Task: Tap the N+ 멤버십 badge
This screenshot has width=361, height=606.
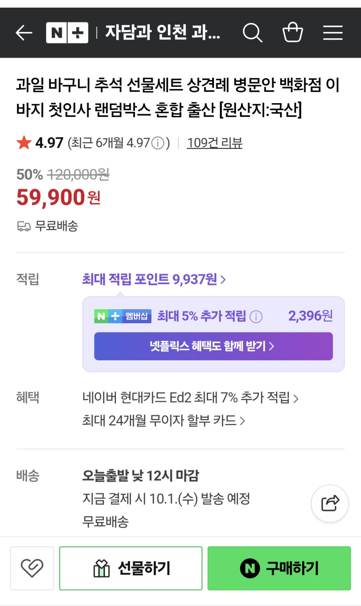Action: (123, 316)
